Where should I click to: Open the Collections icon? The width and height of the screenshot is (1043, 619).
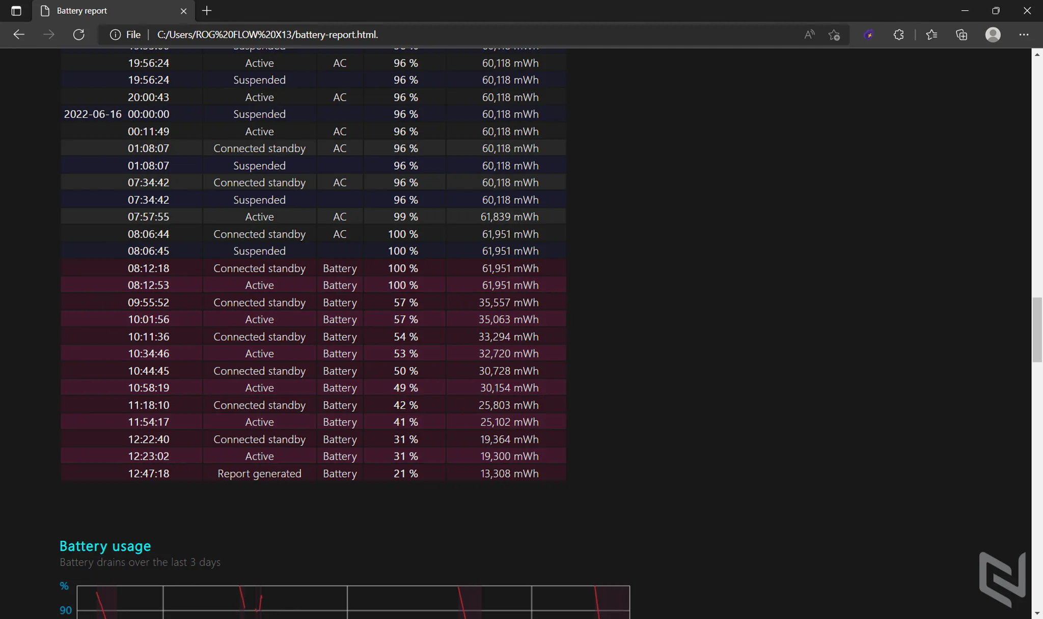coord(962,35)
